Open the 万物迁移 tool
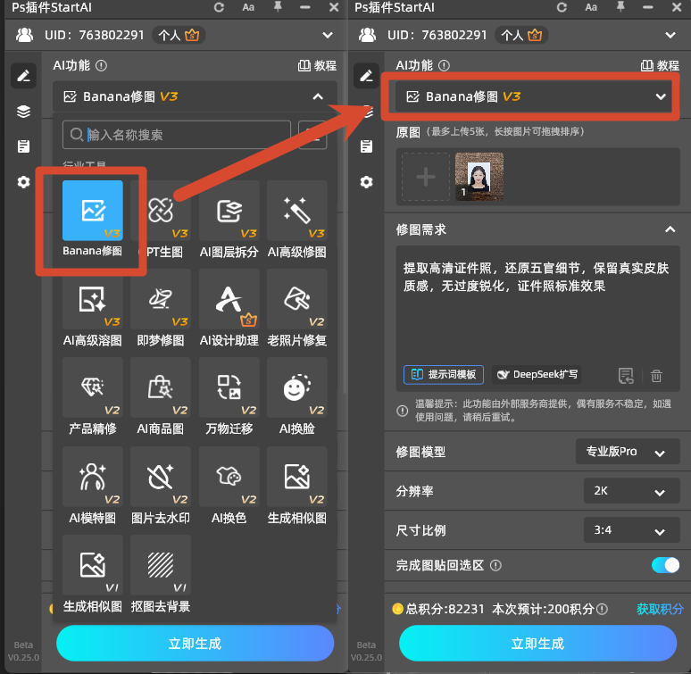The image size is (691, 674). point(229,387)
